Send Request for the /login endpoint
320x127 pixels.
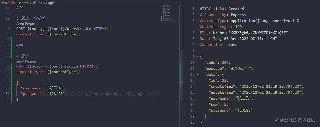(27, 61)
